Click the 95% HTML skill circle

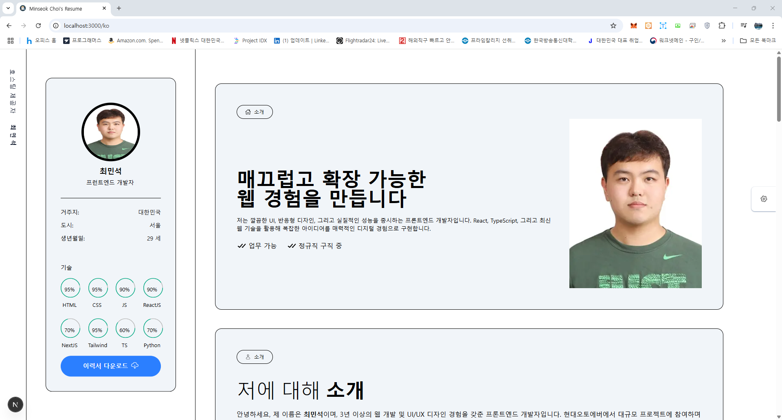point(70,289)
